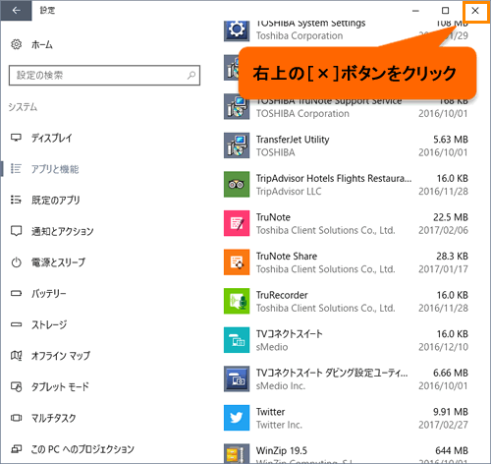Click the teal TVコネクトスイート icon
Viewport: 491px width, 464px height.
point(237,340)
